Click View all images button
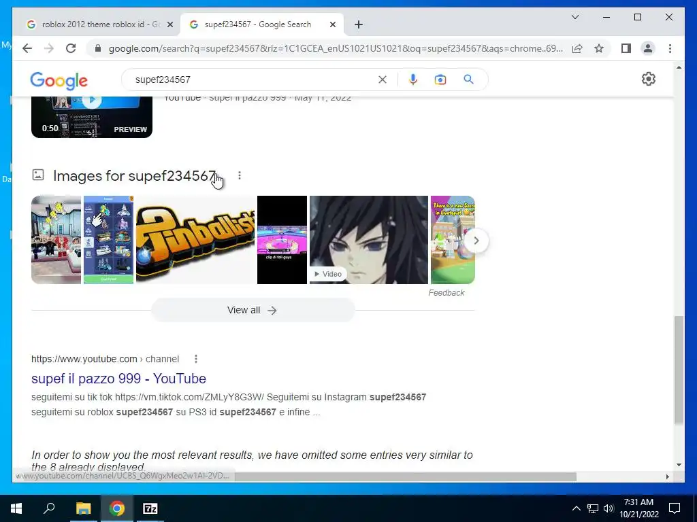Viewport: 697px width, 522px height. [x=253, y=310]
